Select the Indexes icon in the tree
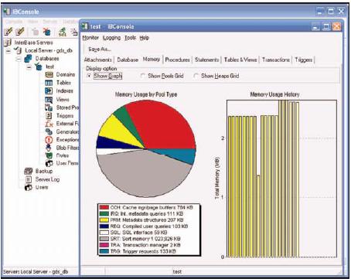351x279 pixels. pyautogui.click(x=49, y=90)
